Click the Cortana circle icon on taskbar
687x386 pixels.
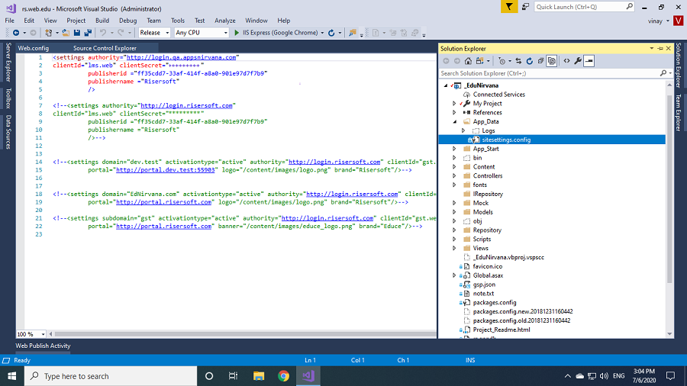coord(209,376)
